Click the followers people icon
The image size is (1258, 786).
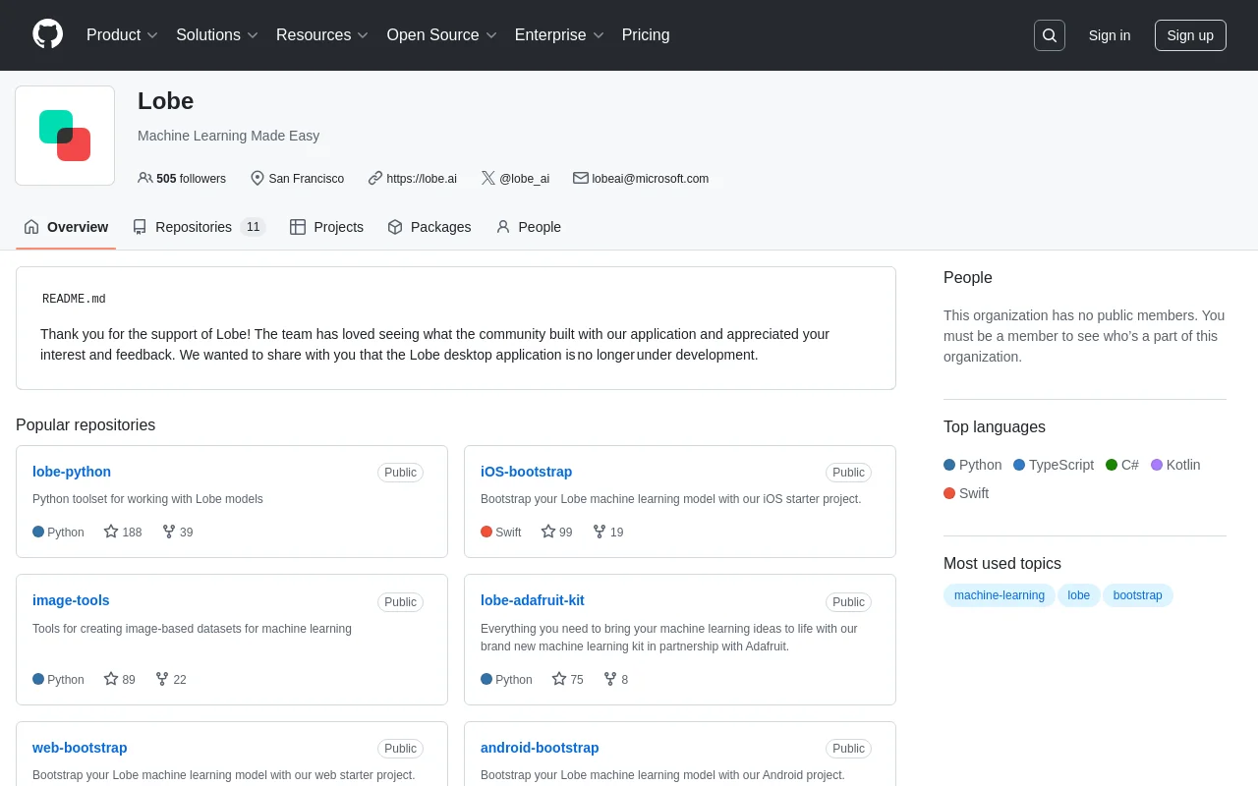coord(145,178)
